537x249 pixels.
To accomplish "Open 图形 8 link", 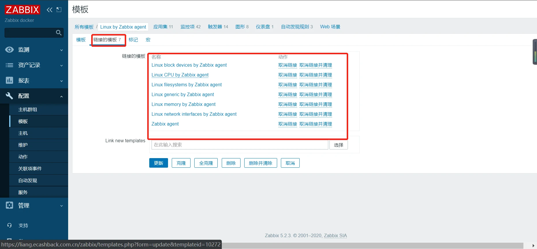I will (x=242, y=27).
